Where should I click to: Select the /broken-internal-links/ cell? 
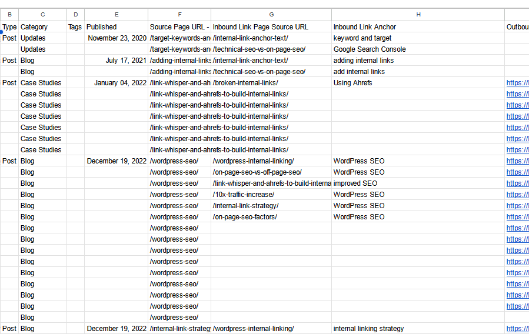pos(271,83)
